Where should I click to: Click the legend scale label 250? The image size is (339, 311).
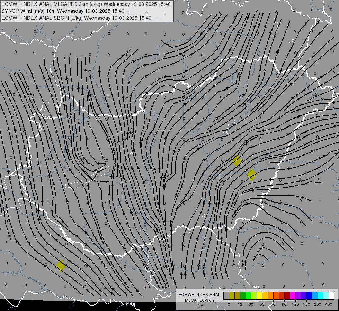pos(318,304)
